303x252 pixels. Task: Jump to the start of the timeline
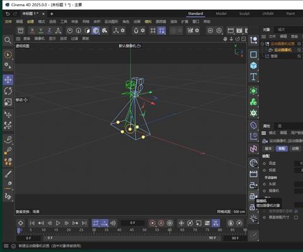coord(32,223)
